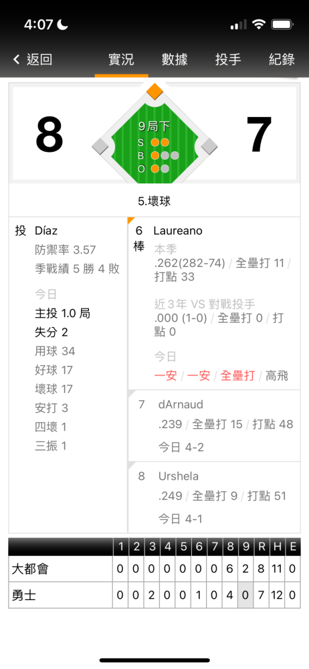Open the 投手 tab
The height and width of the screenshot is (669, 309).
228,60
